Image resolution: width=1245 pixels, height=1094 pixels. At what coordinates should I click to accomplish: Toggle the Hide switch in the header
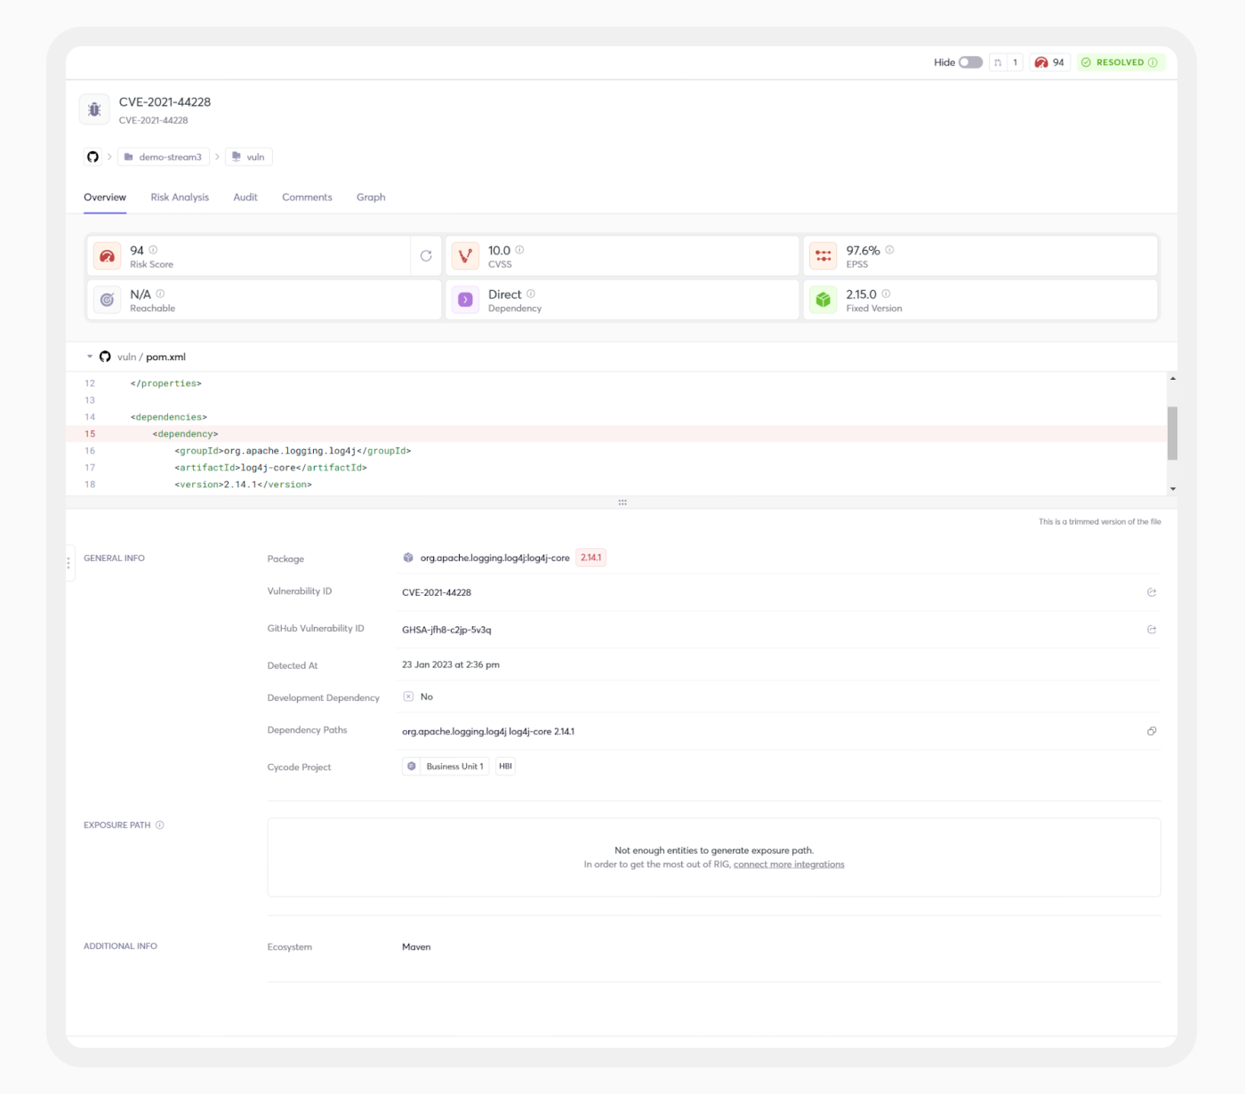pos(970,62)
